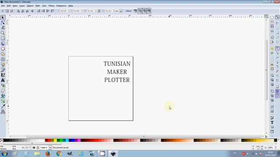Select the Spray objects tool
Viewport: 280px width, 157px height.
point(3,85)
